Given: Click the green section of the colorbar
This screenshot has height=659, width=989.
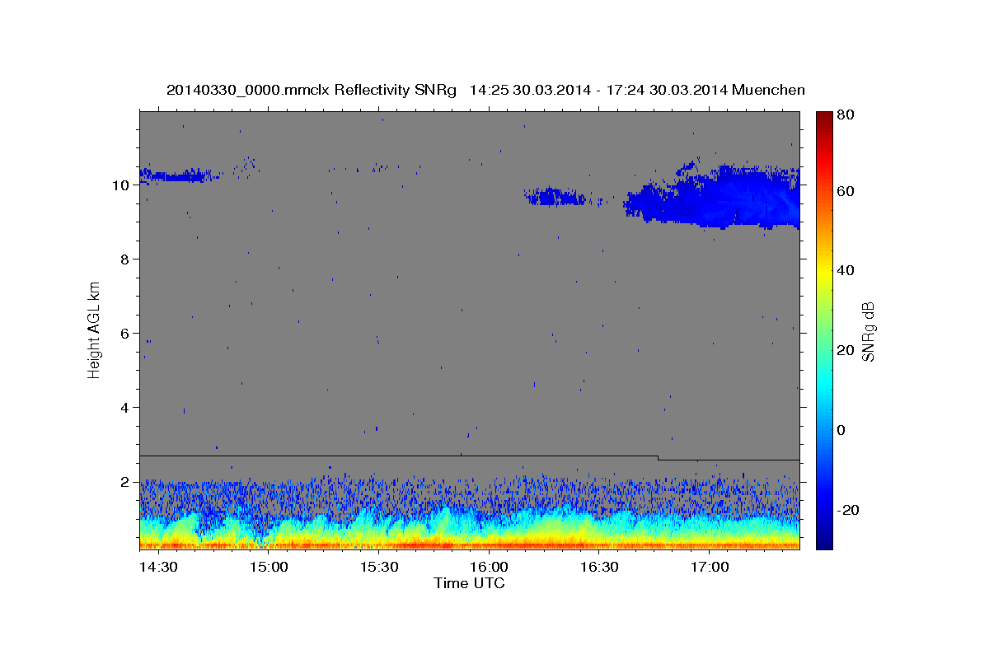Looking at the screenshot, I should pos(823,329).
